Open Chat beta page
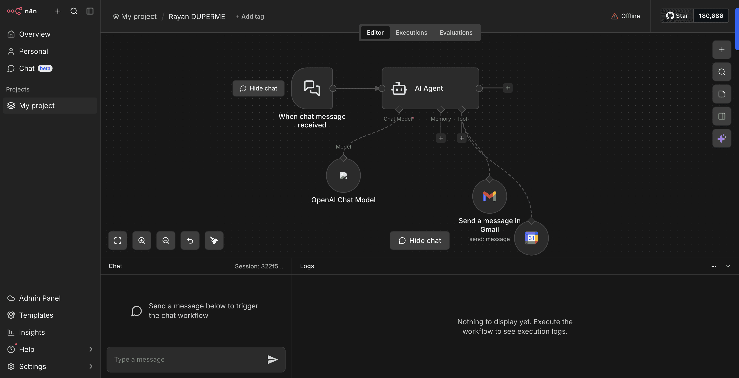Image resolution: width=739 pixels, height=378 pixels. [50, 68]
